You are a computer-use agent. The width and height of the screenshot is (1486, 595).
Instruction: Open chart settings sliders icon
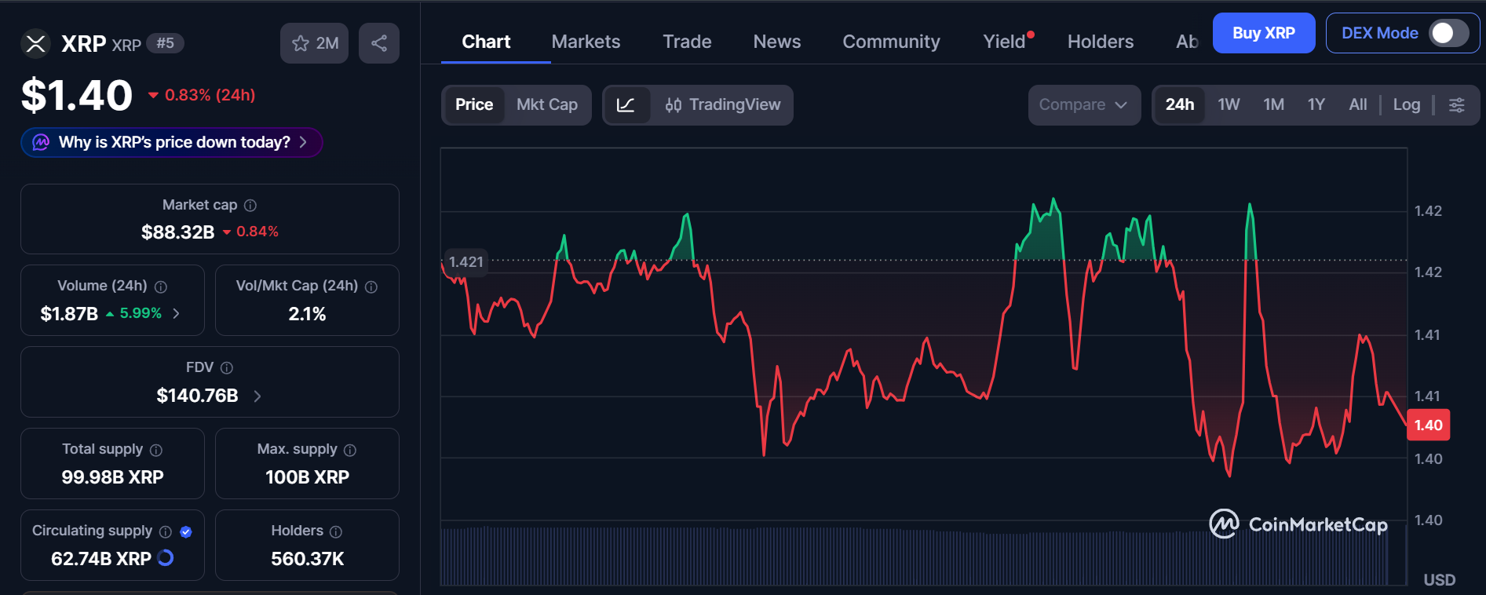click(1456, 105)
